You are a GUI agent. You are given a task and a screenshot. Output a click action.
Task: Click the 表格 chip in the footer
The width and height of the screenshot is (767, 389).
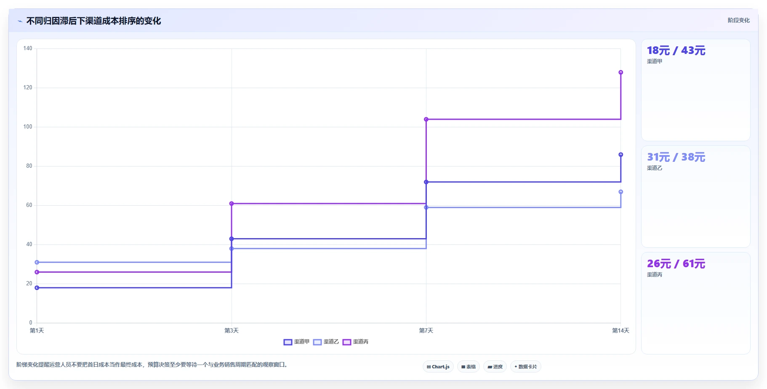point(469,367)
